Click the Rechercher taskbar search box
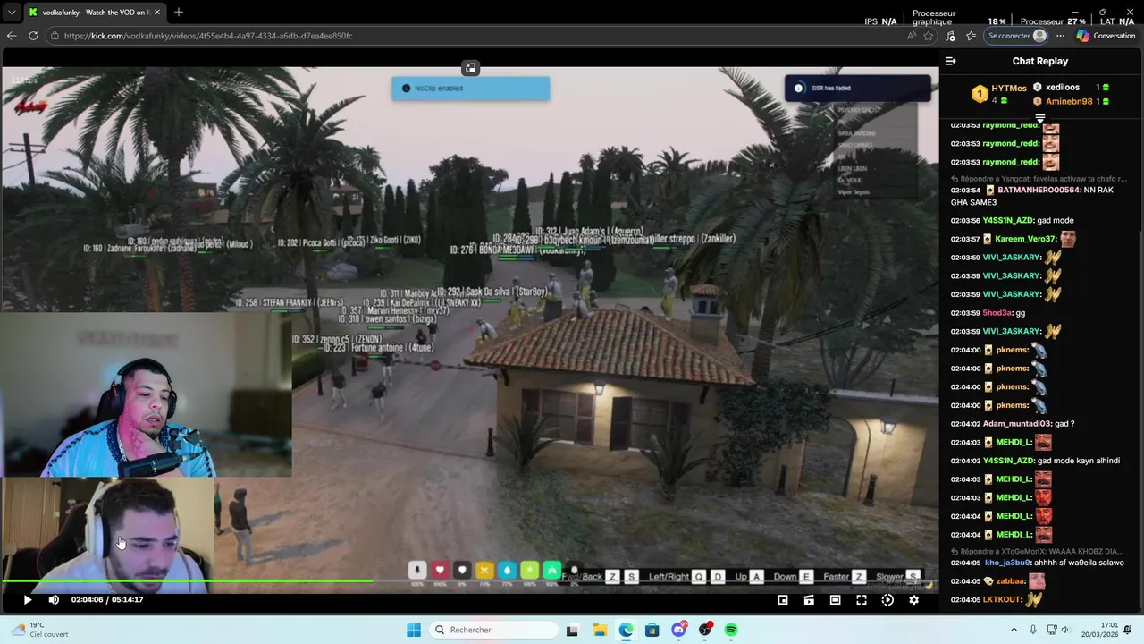Viewport: 1144px width, 644px height. point(494,630)
